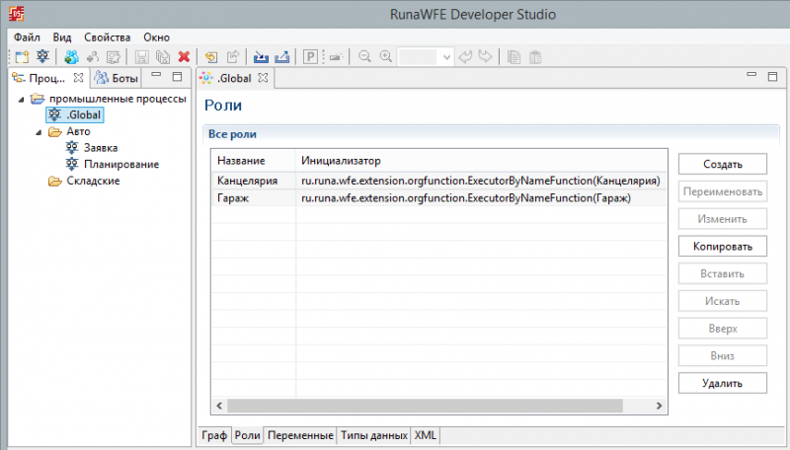
Task: Maximize the left explorer panel
Action: pyautogui.click(x=177, y=77)
